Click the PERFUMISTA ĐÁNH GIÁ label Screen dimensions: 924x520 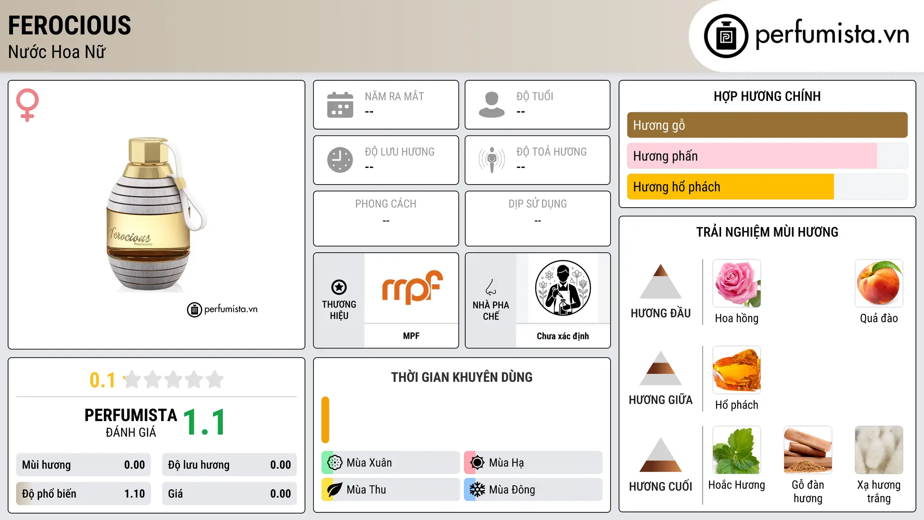coord(131,422)
